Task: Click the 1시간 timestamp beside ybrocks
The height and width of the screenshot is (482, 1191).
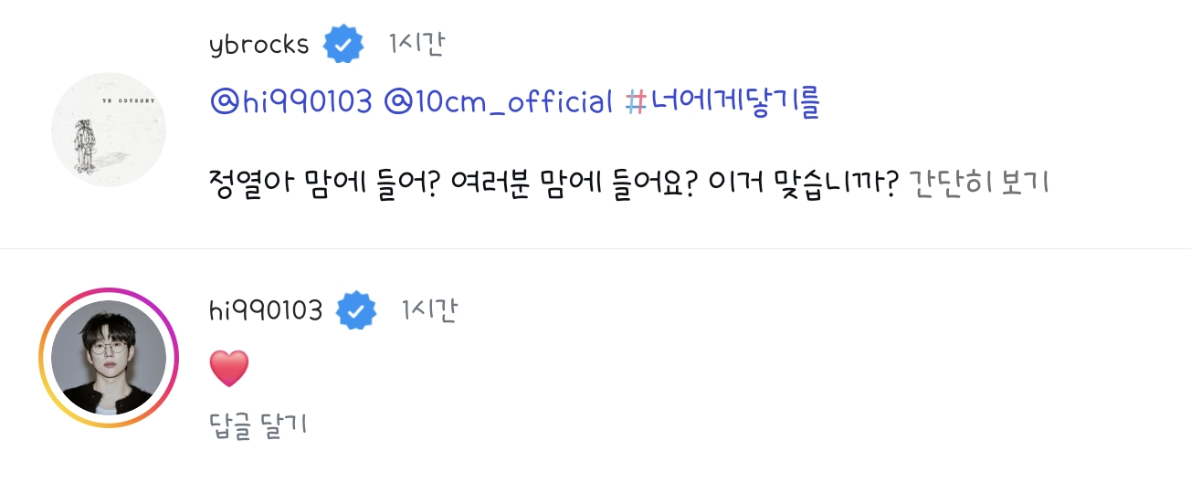Action: (416, 44)
